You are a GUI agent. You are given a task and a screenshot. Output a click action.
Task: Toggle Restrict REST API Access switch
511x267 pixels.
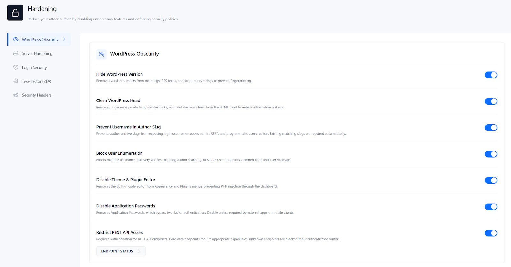(x=491, y=233)
